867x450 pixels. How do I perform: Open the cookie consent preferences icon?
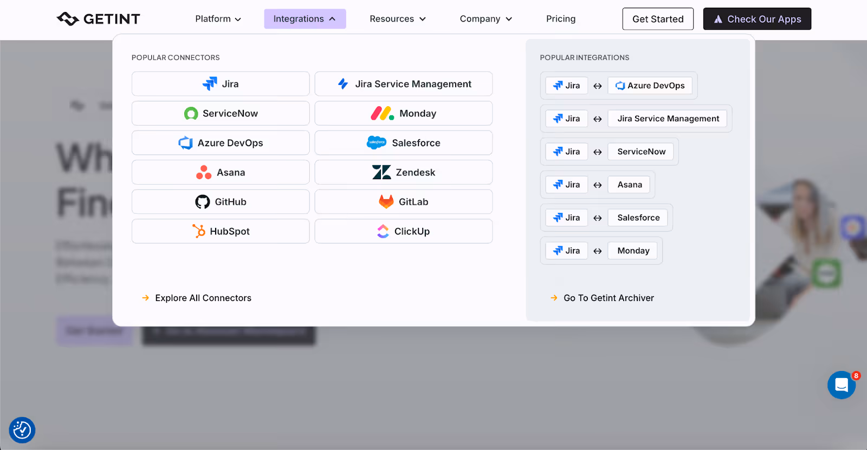point(22,431)
